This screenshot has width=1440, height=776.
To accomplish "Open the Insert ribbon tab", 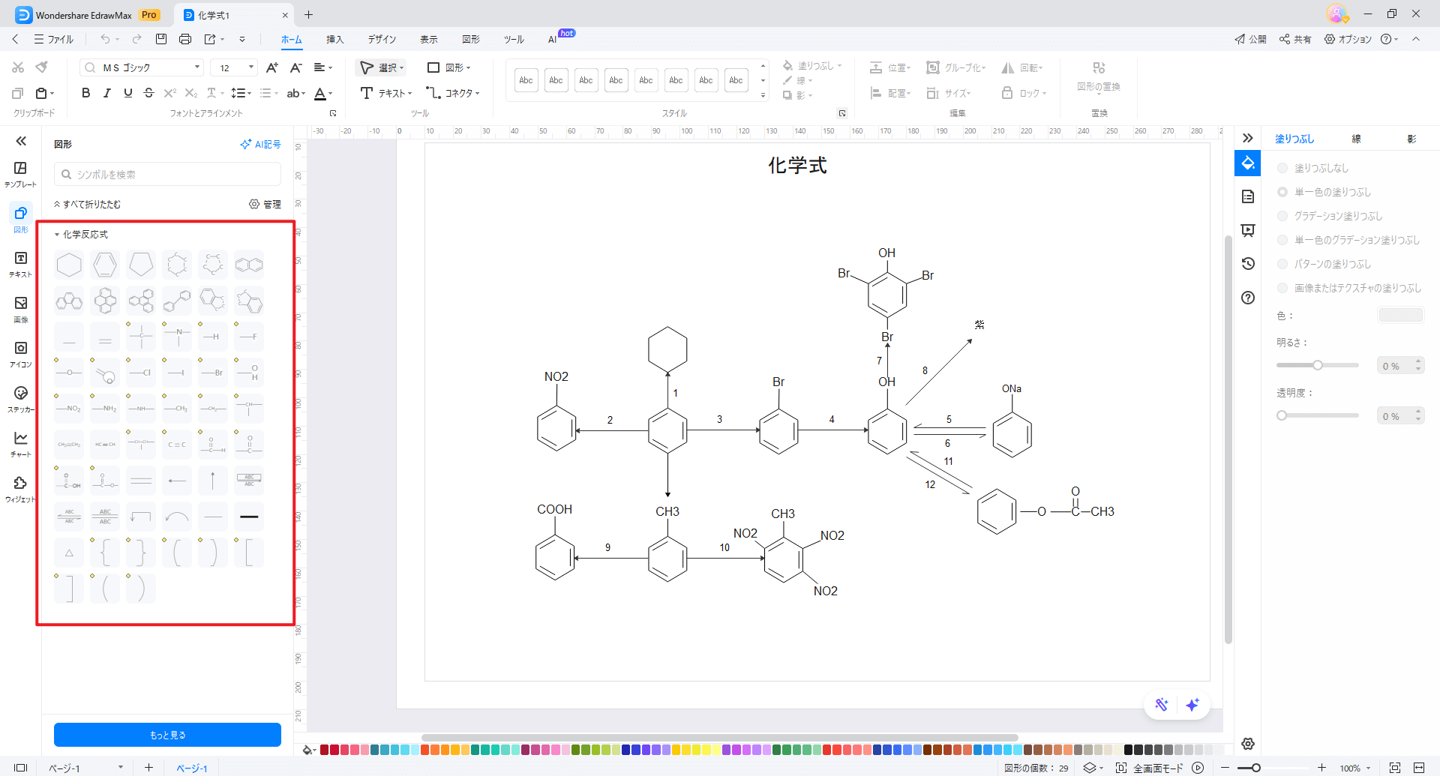I will point(334,39).
